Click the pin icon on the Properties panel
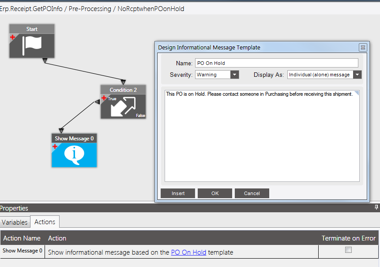This screenshot has height=267, width=380. 376,207
